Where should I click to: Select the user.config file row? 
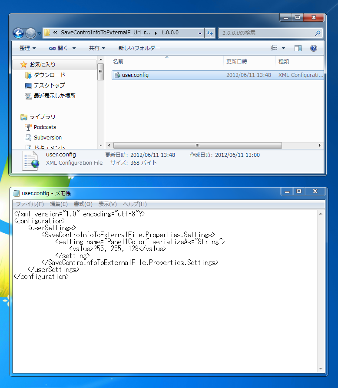218,75
